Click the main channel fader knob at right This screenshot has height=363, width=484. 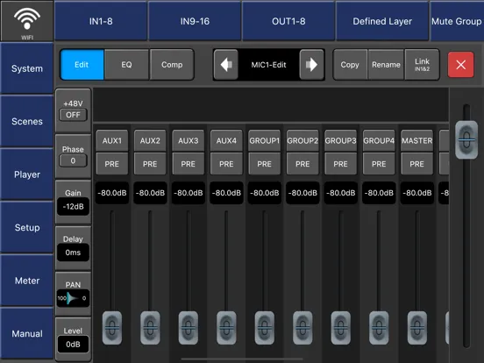click(466, 139)
